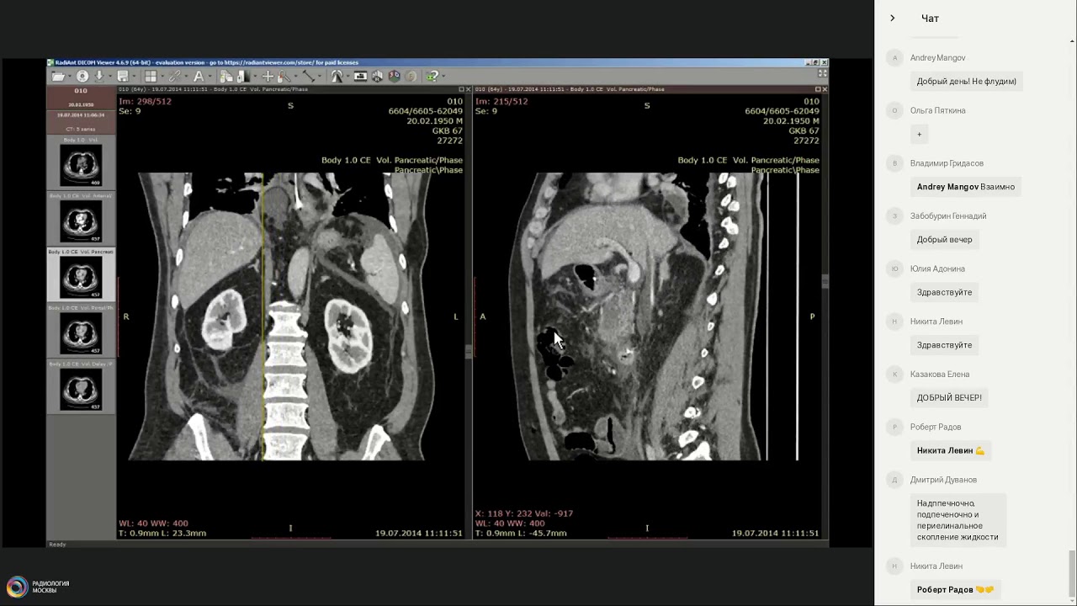Viewport: 1077px width, 606px height.
Task: Click the 'Добрый вечер' chat message
Action: point(944,240)
